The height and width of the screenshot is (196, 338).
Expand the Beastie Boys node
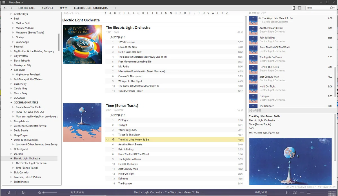click(x=11, y=14)
